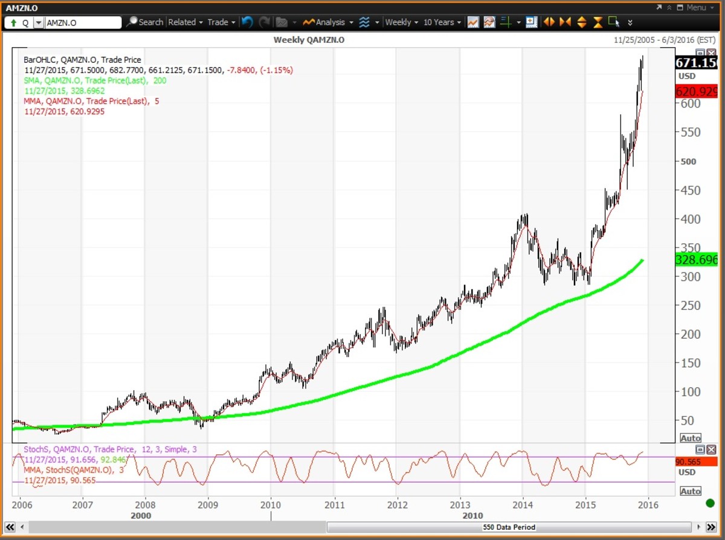Click the add-chart plus icon in toolbar
Screen dimensions: 725x540
pyautogui.click(x=531, y=22)
